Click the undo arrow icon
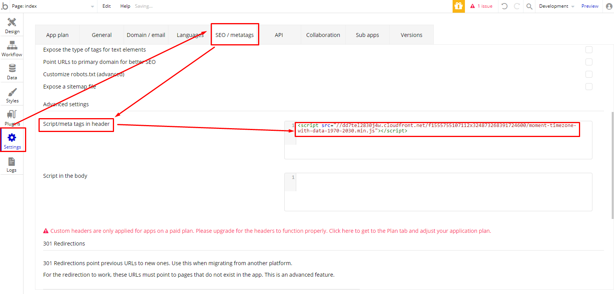Viewport: 614px width, 294px height. coord(505,6)
